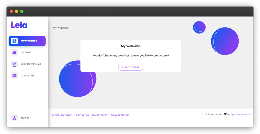The height and width of the screenshot is (134, 260).
Task: Open the Terms of Service footer link
Action: pyautogui.click(x=120, y=115)
